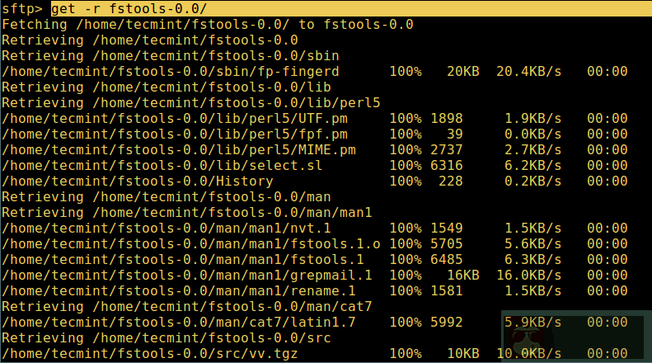Viewport: 652px width, 363px height.
Task: Click the '6.2KB/s' speed for select.sl
Action: point(533,166)
